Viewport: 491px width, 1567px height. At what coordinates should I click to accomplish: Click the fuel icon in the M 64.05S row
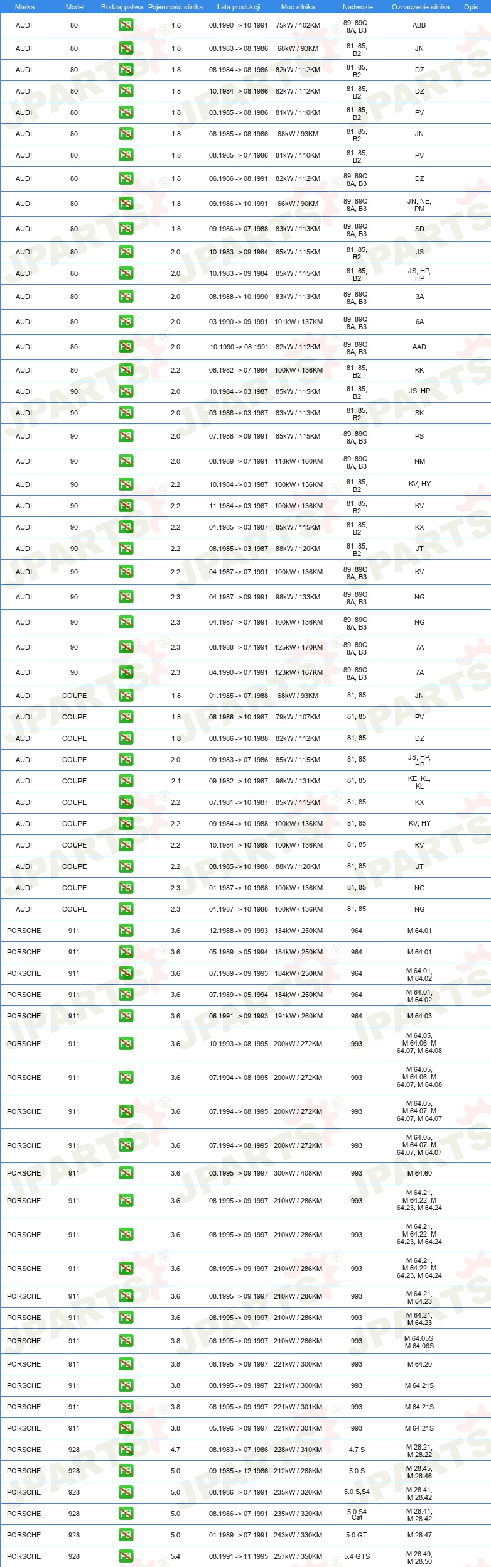(x=126, y=1341)
